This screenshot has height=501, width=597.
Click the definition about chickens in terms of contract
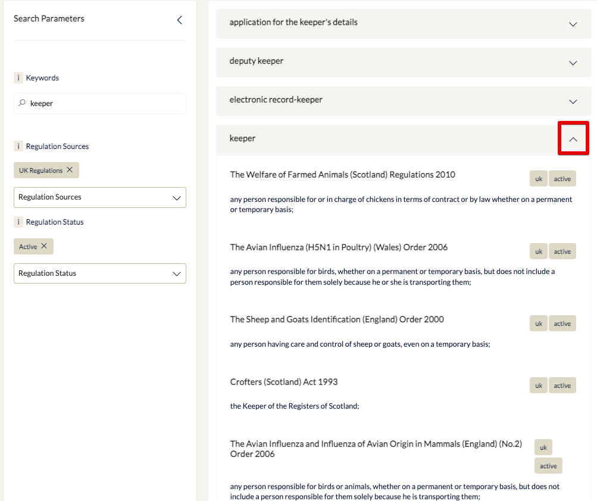[401, 204]
